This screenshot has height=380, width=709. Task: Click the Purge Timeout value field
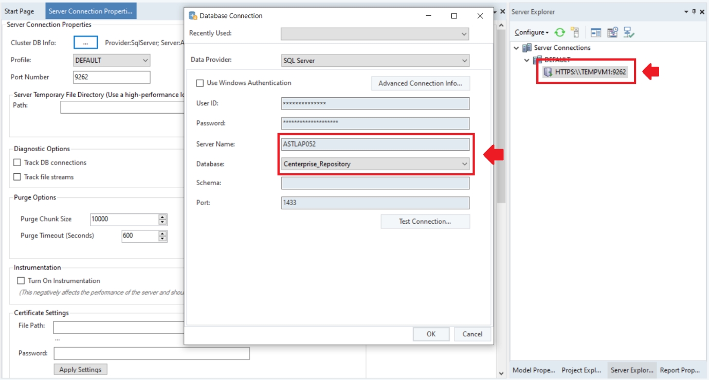(x=140, y=236)
